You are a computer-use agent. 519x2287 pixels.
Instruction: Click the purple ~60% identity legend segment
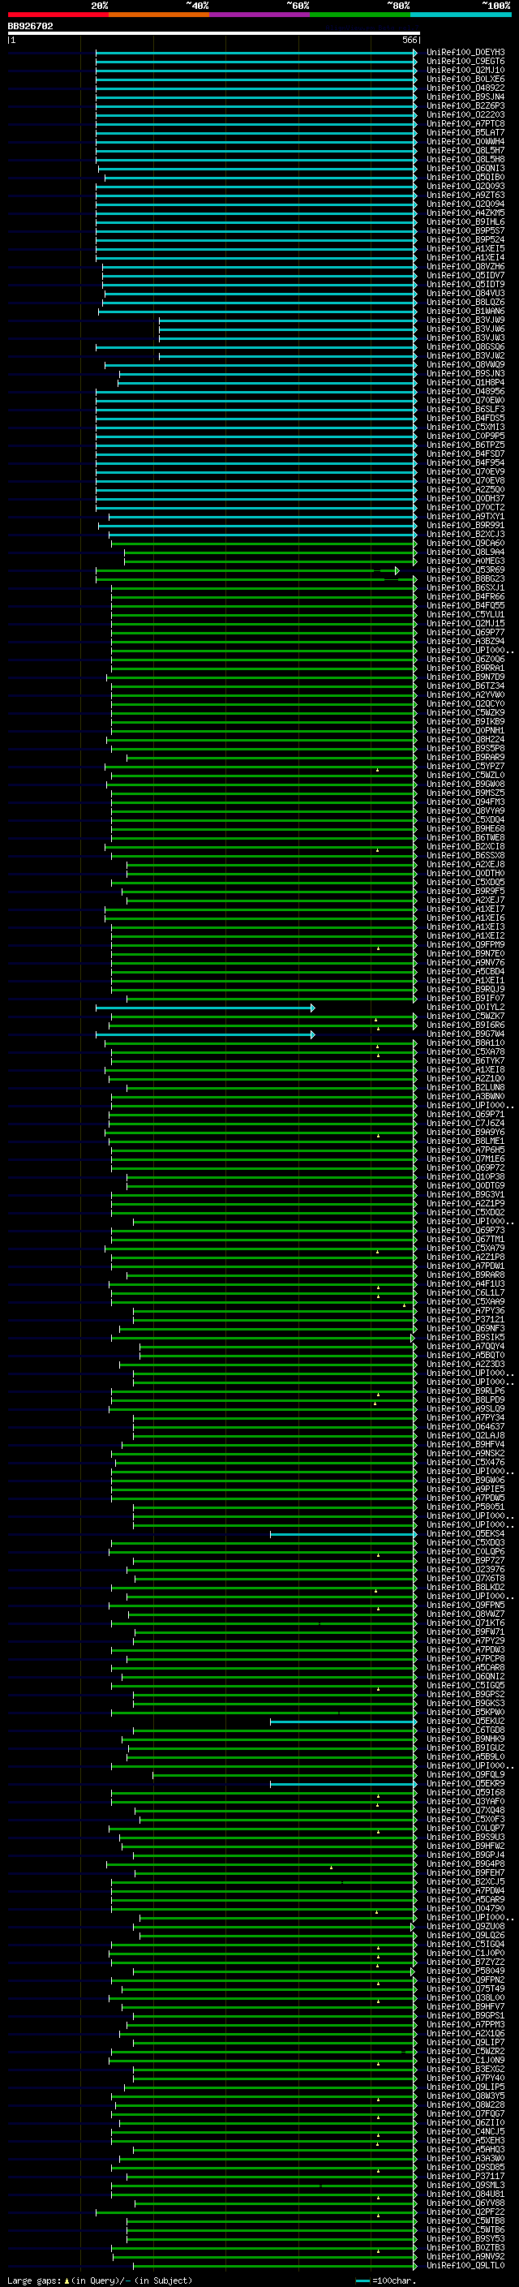tap(260, 15)
